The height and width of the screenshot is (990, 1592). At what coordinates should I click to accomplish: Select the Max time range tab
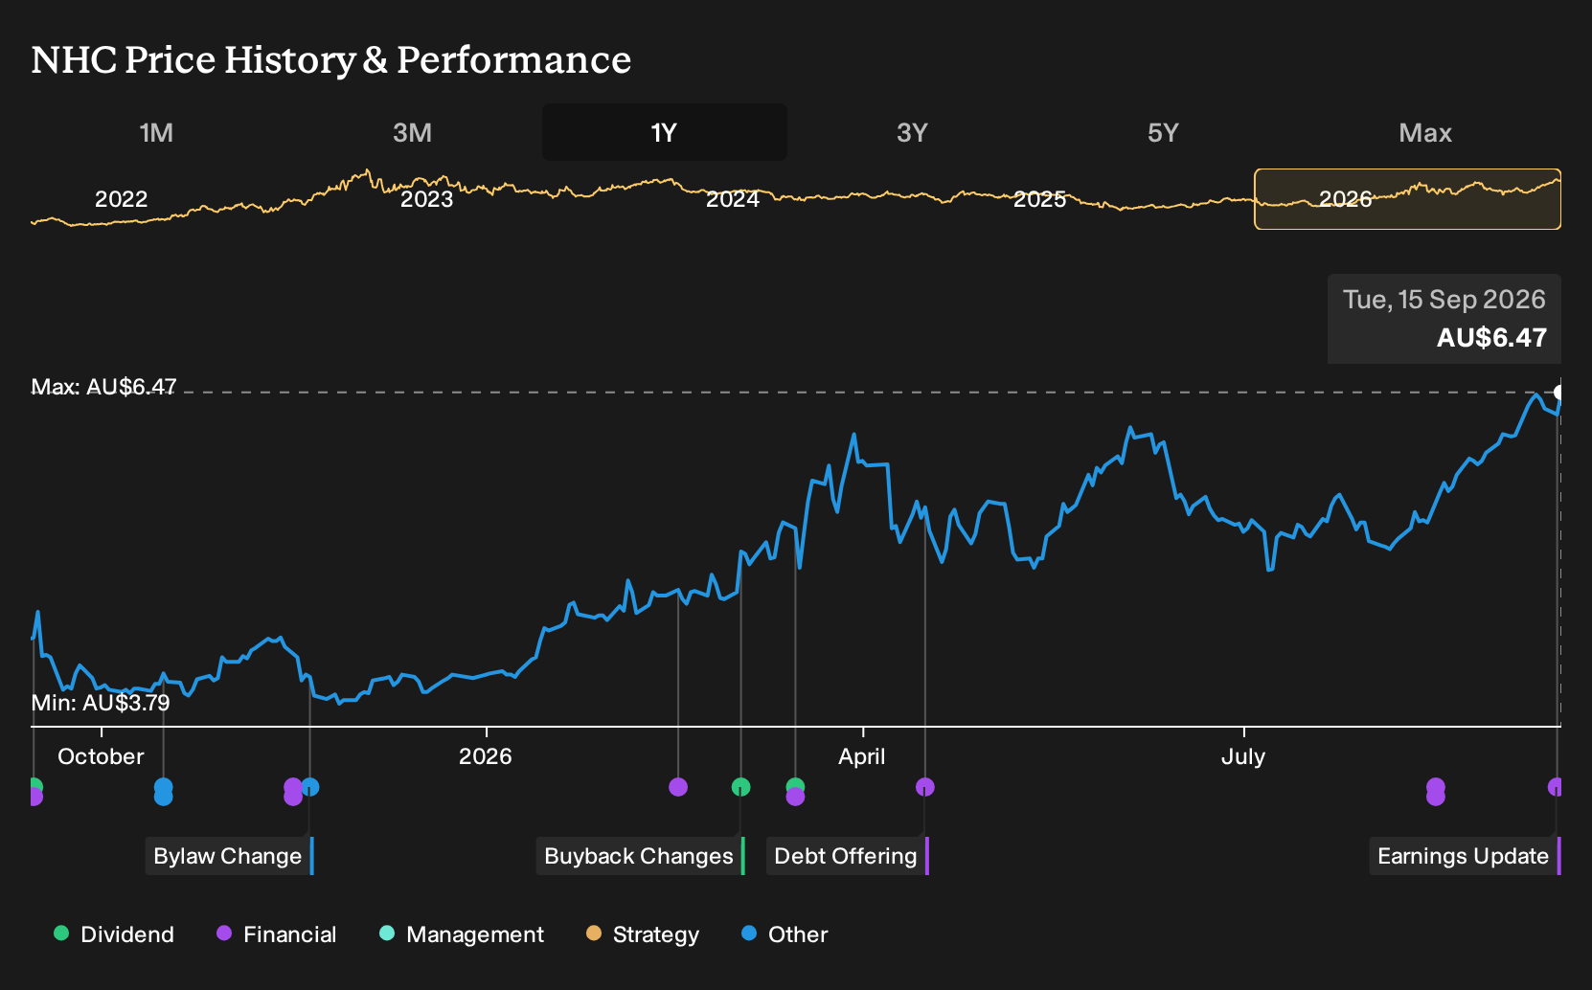1425,132
